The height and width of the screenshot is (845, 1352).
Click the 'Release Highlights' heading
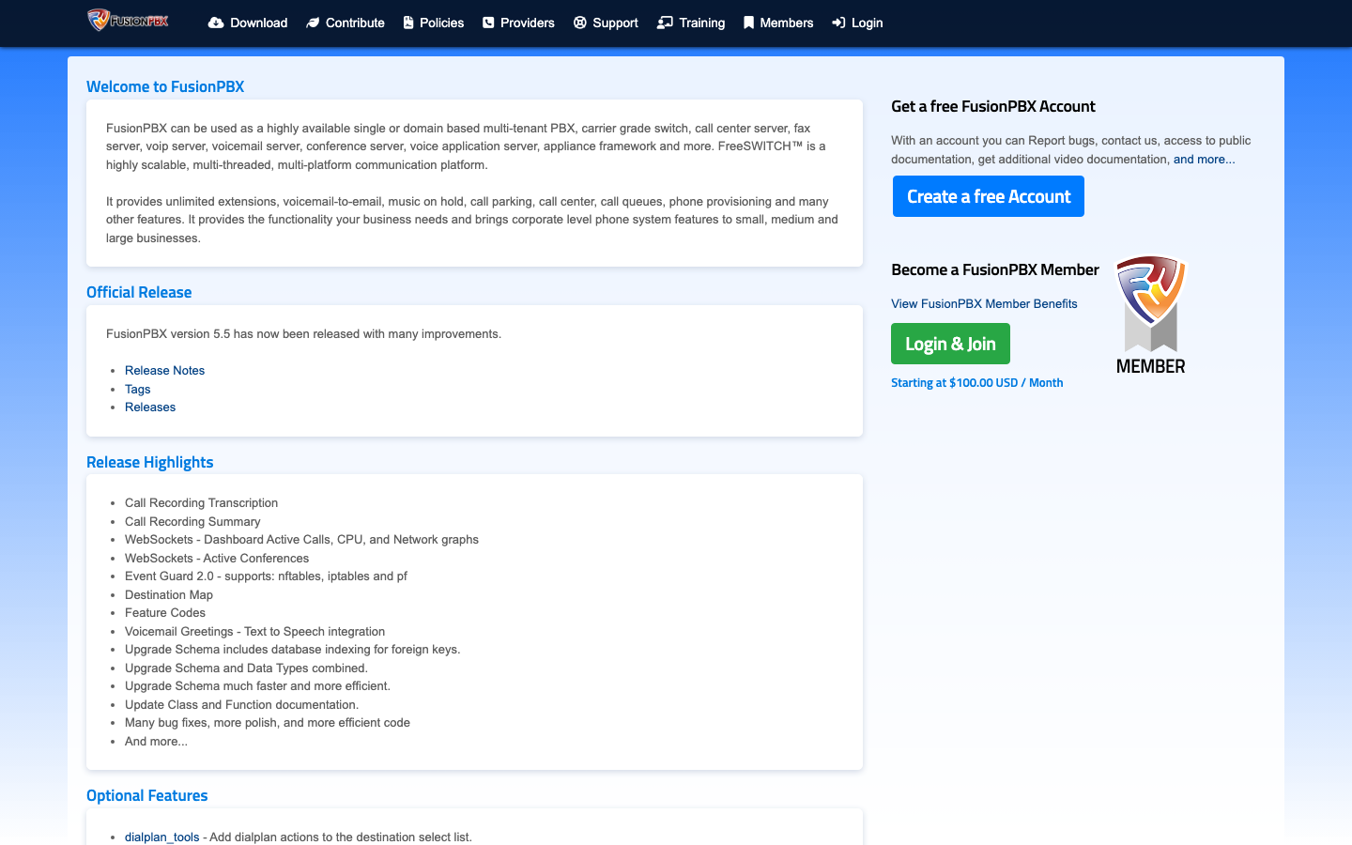click(x=149, y=462)
